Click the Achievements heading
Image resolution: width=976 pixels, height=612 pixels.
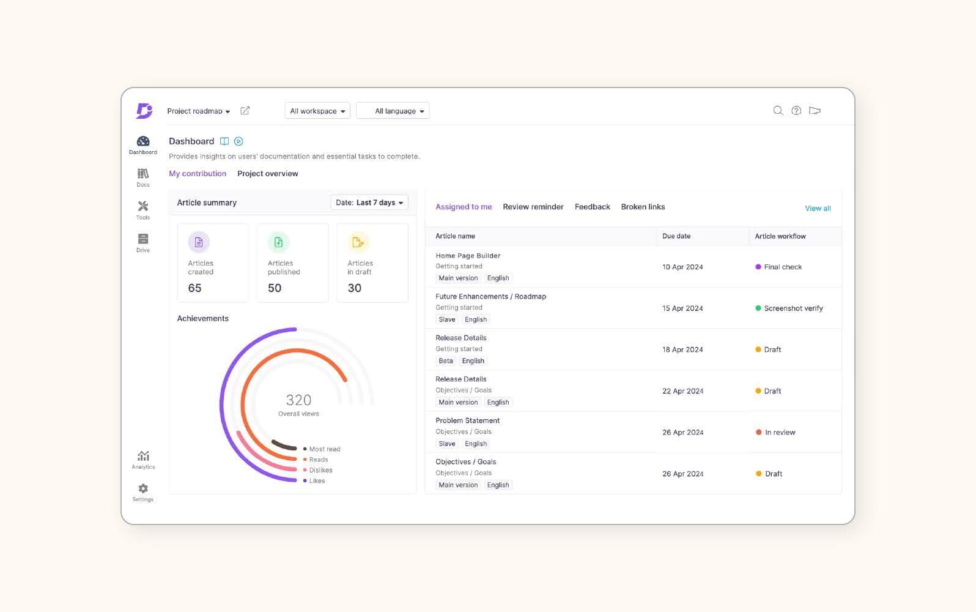[202, 318]
